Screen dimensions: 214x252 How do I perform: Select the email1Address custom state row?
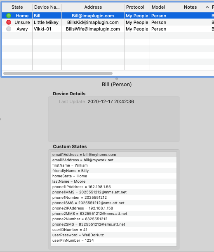pyautogui.click(x=114, y=155)
